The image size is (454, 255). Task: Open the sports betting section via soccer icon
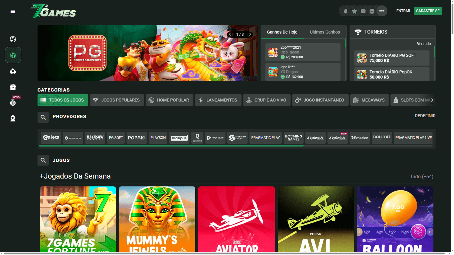point(13,39)
